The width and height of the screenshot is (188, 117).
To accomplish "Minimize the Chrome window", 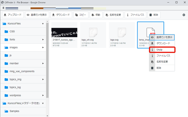I will tap(168, 3).
